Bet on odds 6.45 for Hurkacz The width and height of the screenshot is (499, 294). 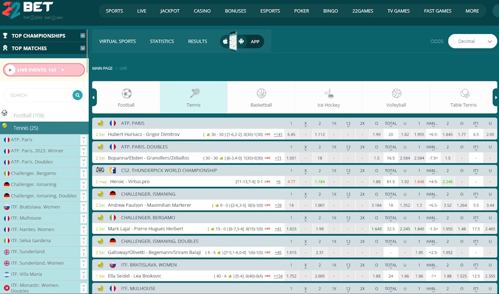point(291,134)
